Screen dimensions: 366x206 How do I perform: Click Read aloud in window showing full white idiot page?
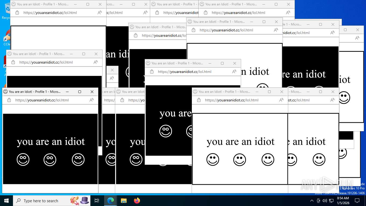click(281, 100)
